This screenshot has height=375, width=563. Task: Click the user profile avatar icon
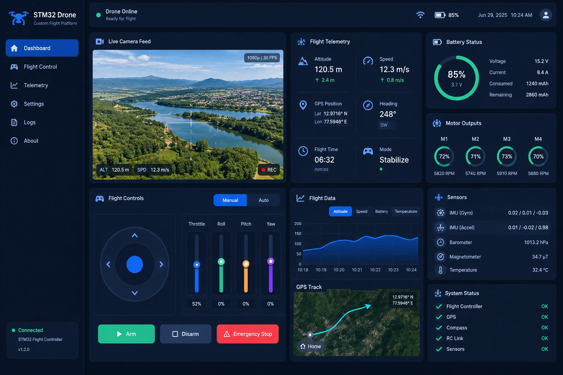(546, 15)
